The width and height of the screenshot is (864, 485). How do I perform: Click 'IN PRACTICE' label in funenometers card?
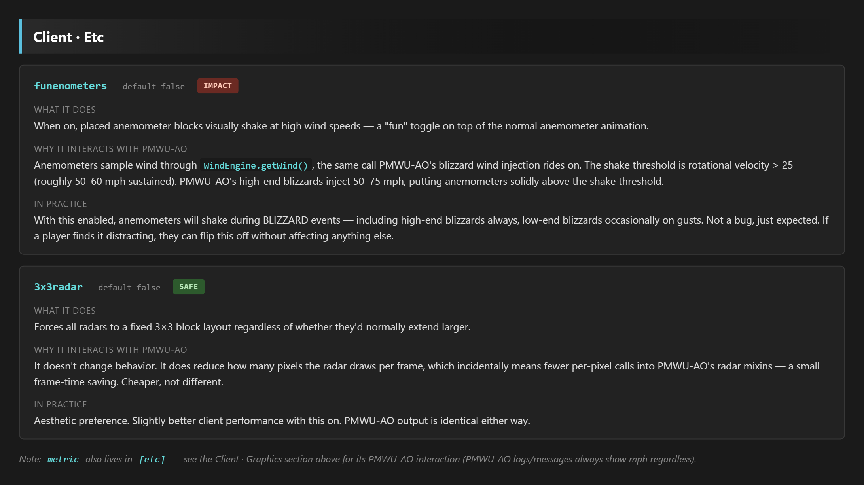61,204
